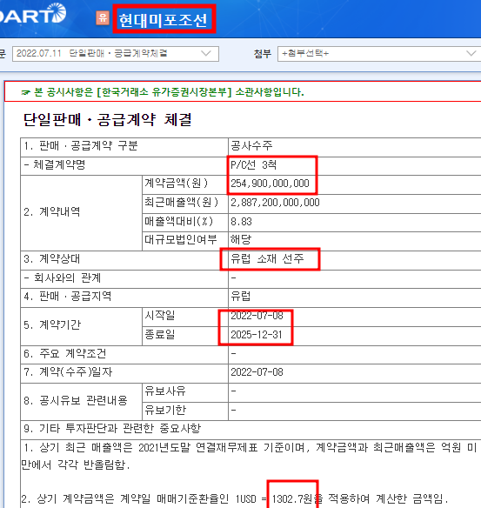Click the exchange rate text 1302.7원

click(x=293, y=499)
